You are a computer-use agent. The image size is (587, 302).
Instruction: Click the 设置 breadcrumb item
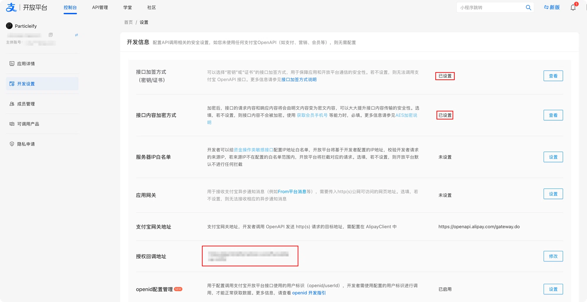[144, 22]
